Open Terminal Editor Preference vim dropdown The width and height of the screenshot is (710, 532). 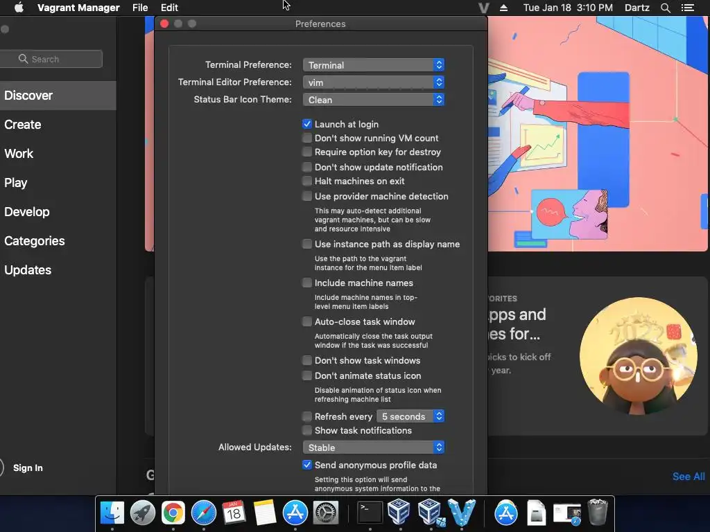(374, 82)
